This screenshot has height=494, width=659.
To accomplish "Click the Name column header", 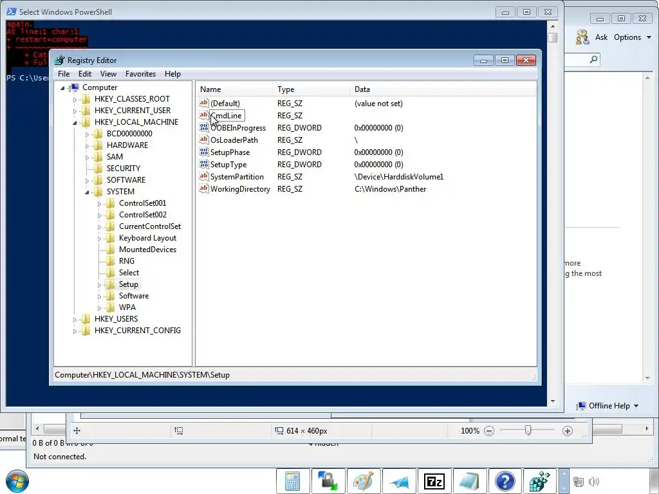I will tap(234, 89).
